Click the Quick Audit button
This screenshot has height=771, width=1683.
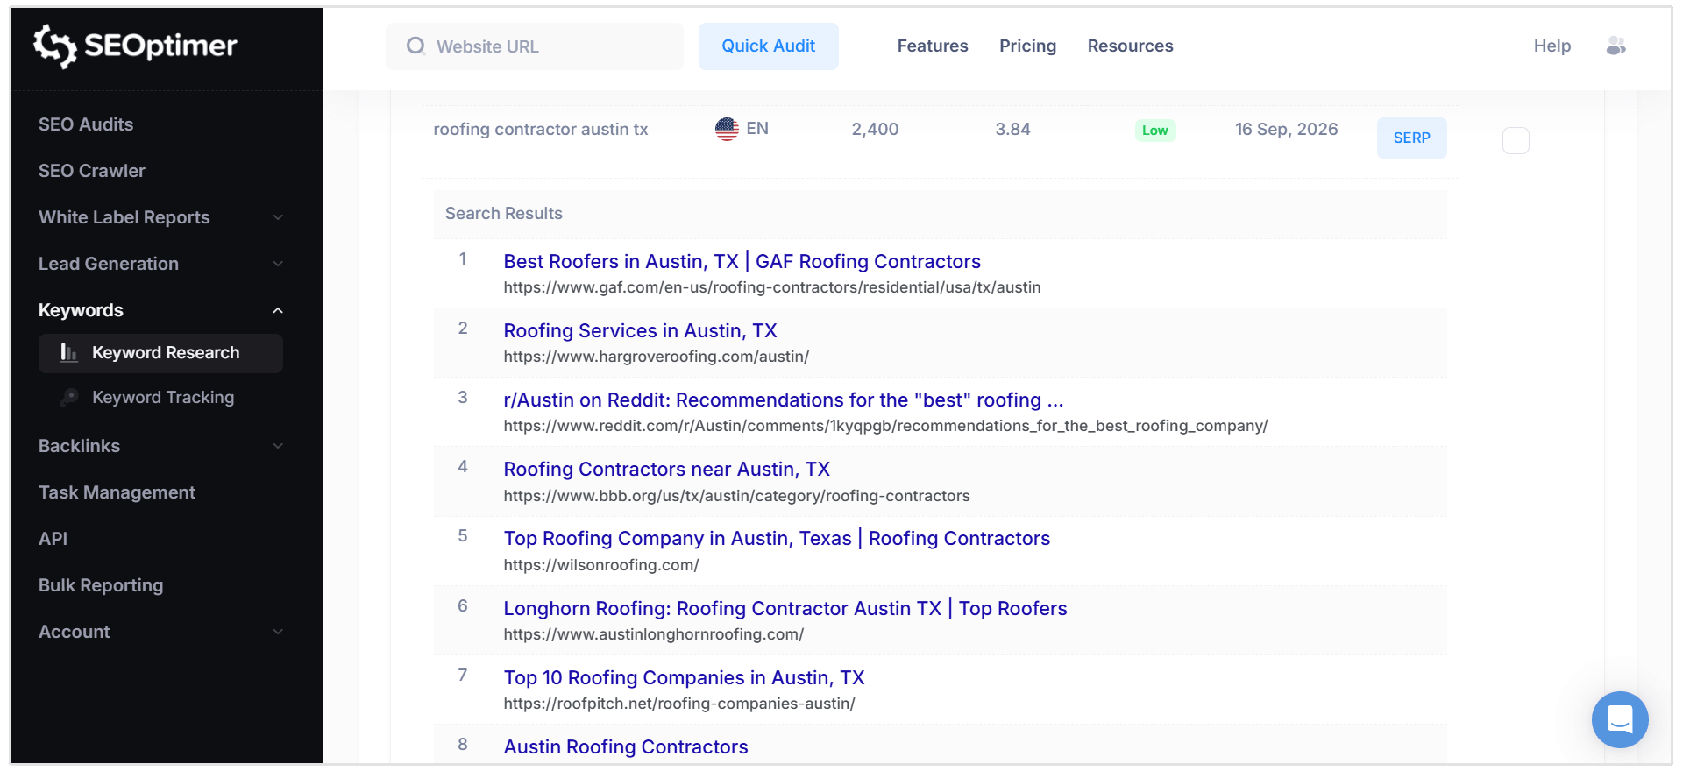pyautogui.click(x=768, y=46)
